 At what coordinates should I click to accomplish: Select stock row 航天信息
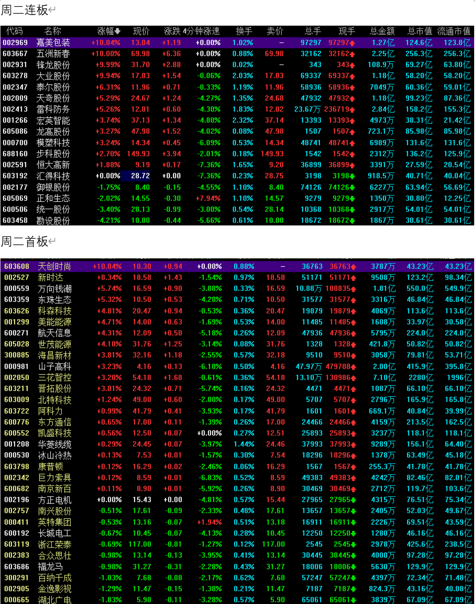[237, 333]
